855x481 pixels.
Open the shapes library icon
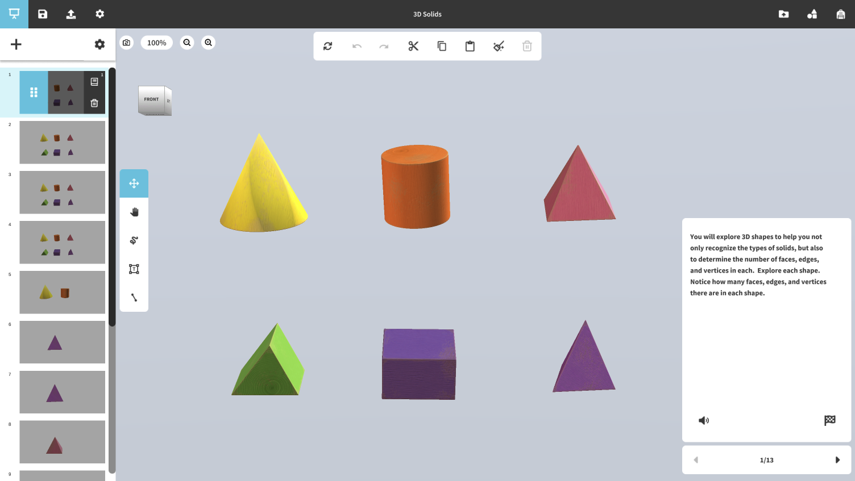click(x=812, y=14)
